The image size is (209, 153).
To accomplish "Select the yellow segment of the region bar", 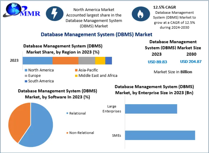I will [x=100, y=61].
